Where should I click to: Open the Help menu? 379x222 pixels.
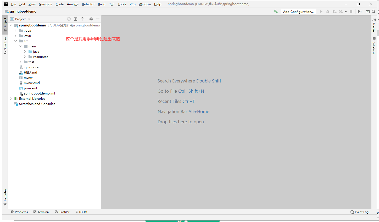[158, 4]
